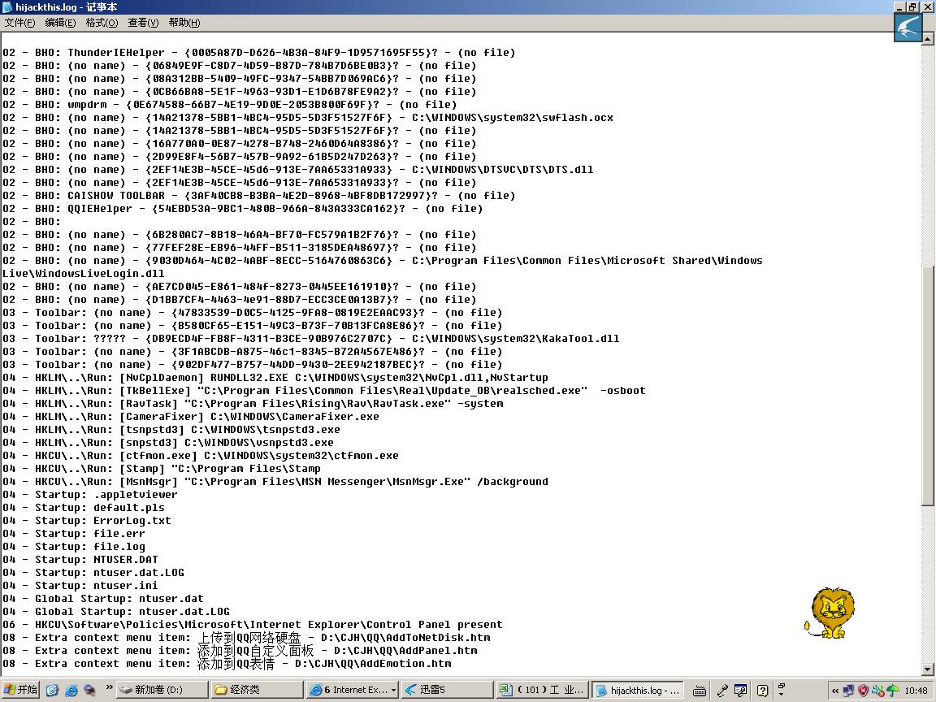936x702 pixels.
Task: Click the handwriting tool in the language bar
Action: (741, 691)
